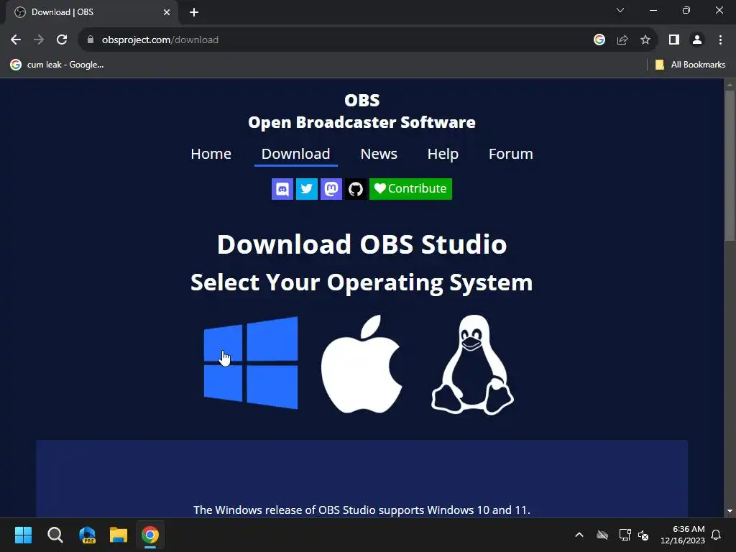
Task: Click the OneDrive cloud tray icon
Action: 602,535
